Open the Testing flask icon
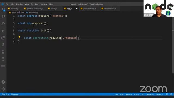 (3, 45)
